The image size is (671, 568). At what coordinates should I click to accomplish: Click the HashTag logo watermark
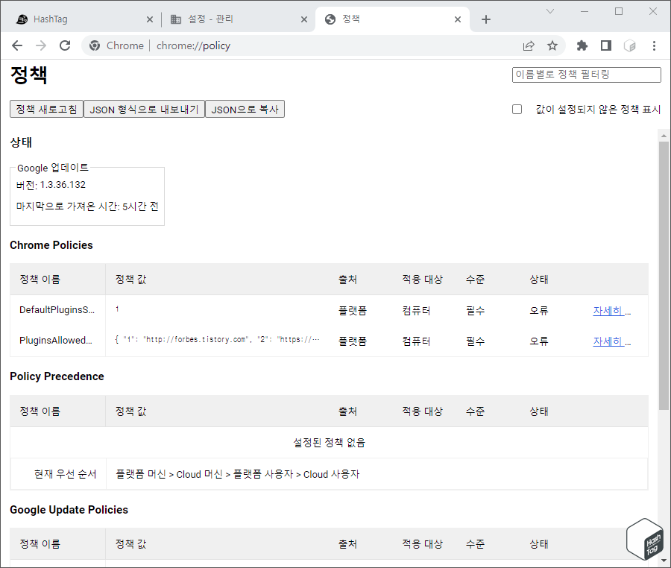pos(644,538)
